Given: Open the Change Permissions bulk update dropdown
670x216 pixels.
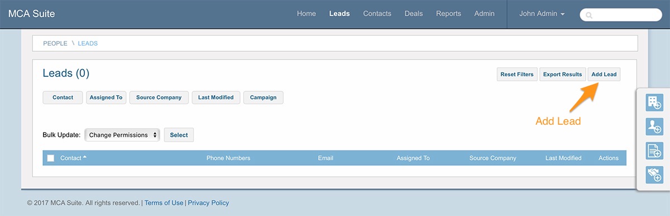Looking at the screenshot, I should pyautogui.click(x=122, y=135).
